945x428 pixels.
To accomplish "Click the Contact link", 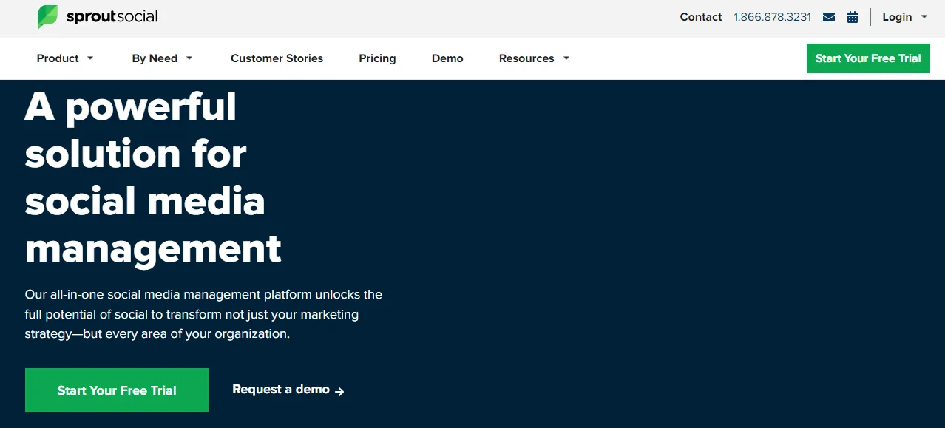I will click(x=701, y=17).
